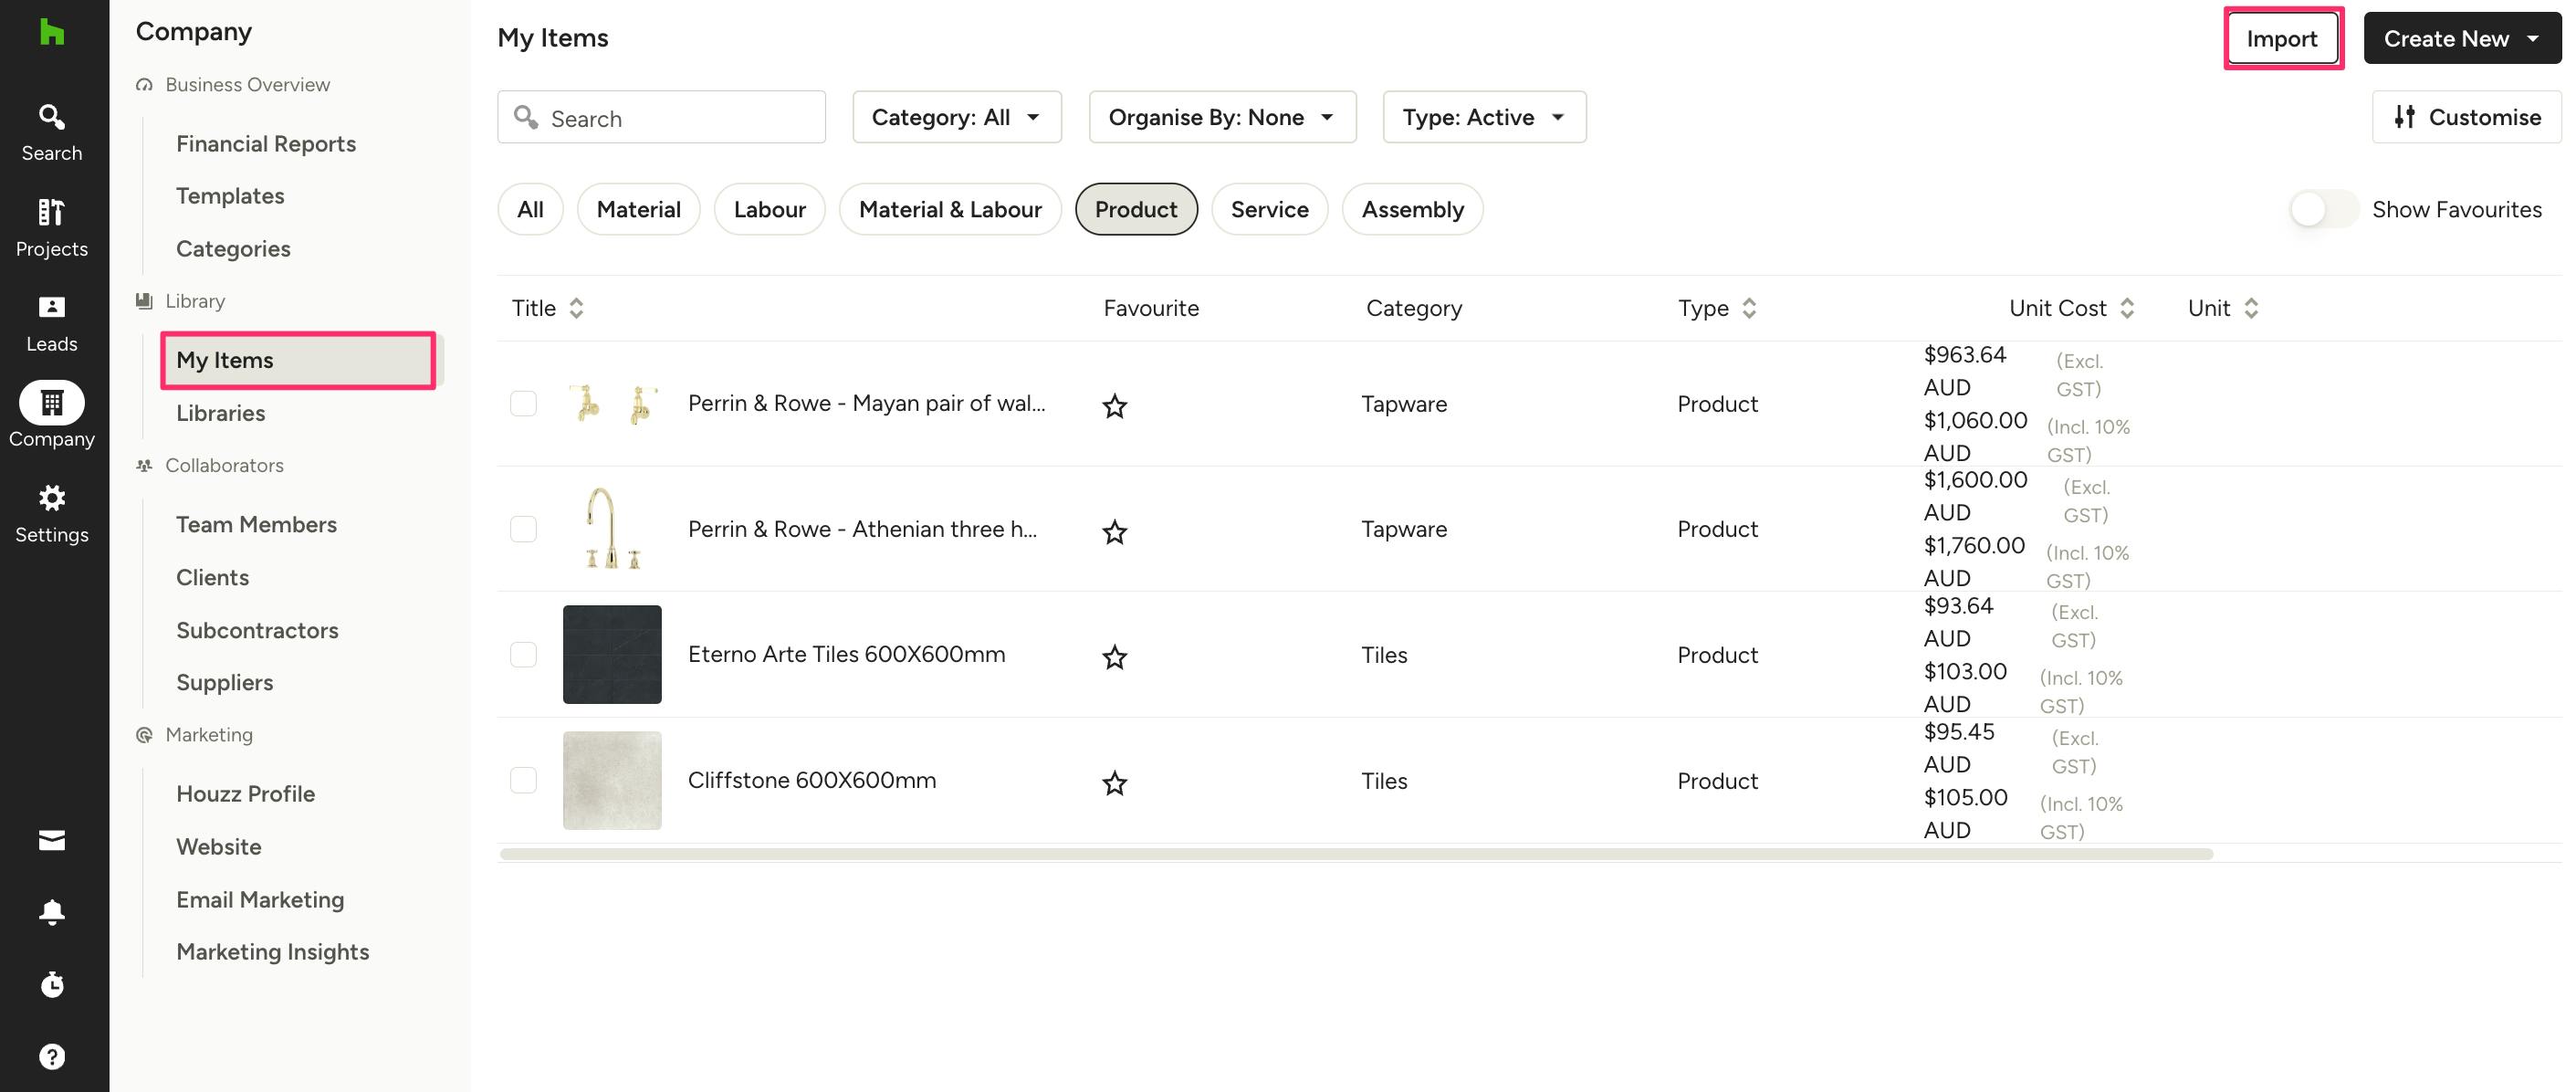Click the Houzz logo icon
Viewport: 2576px width, 1092px height.
52,33
